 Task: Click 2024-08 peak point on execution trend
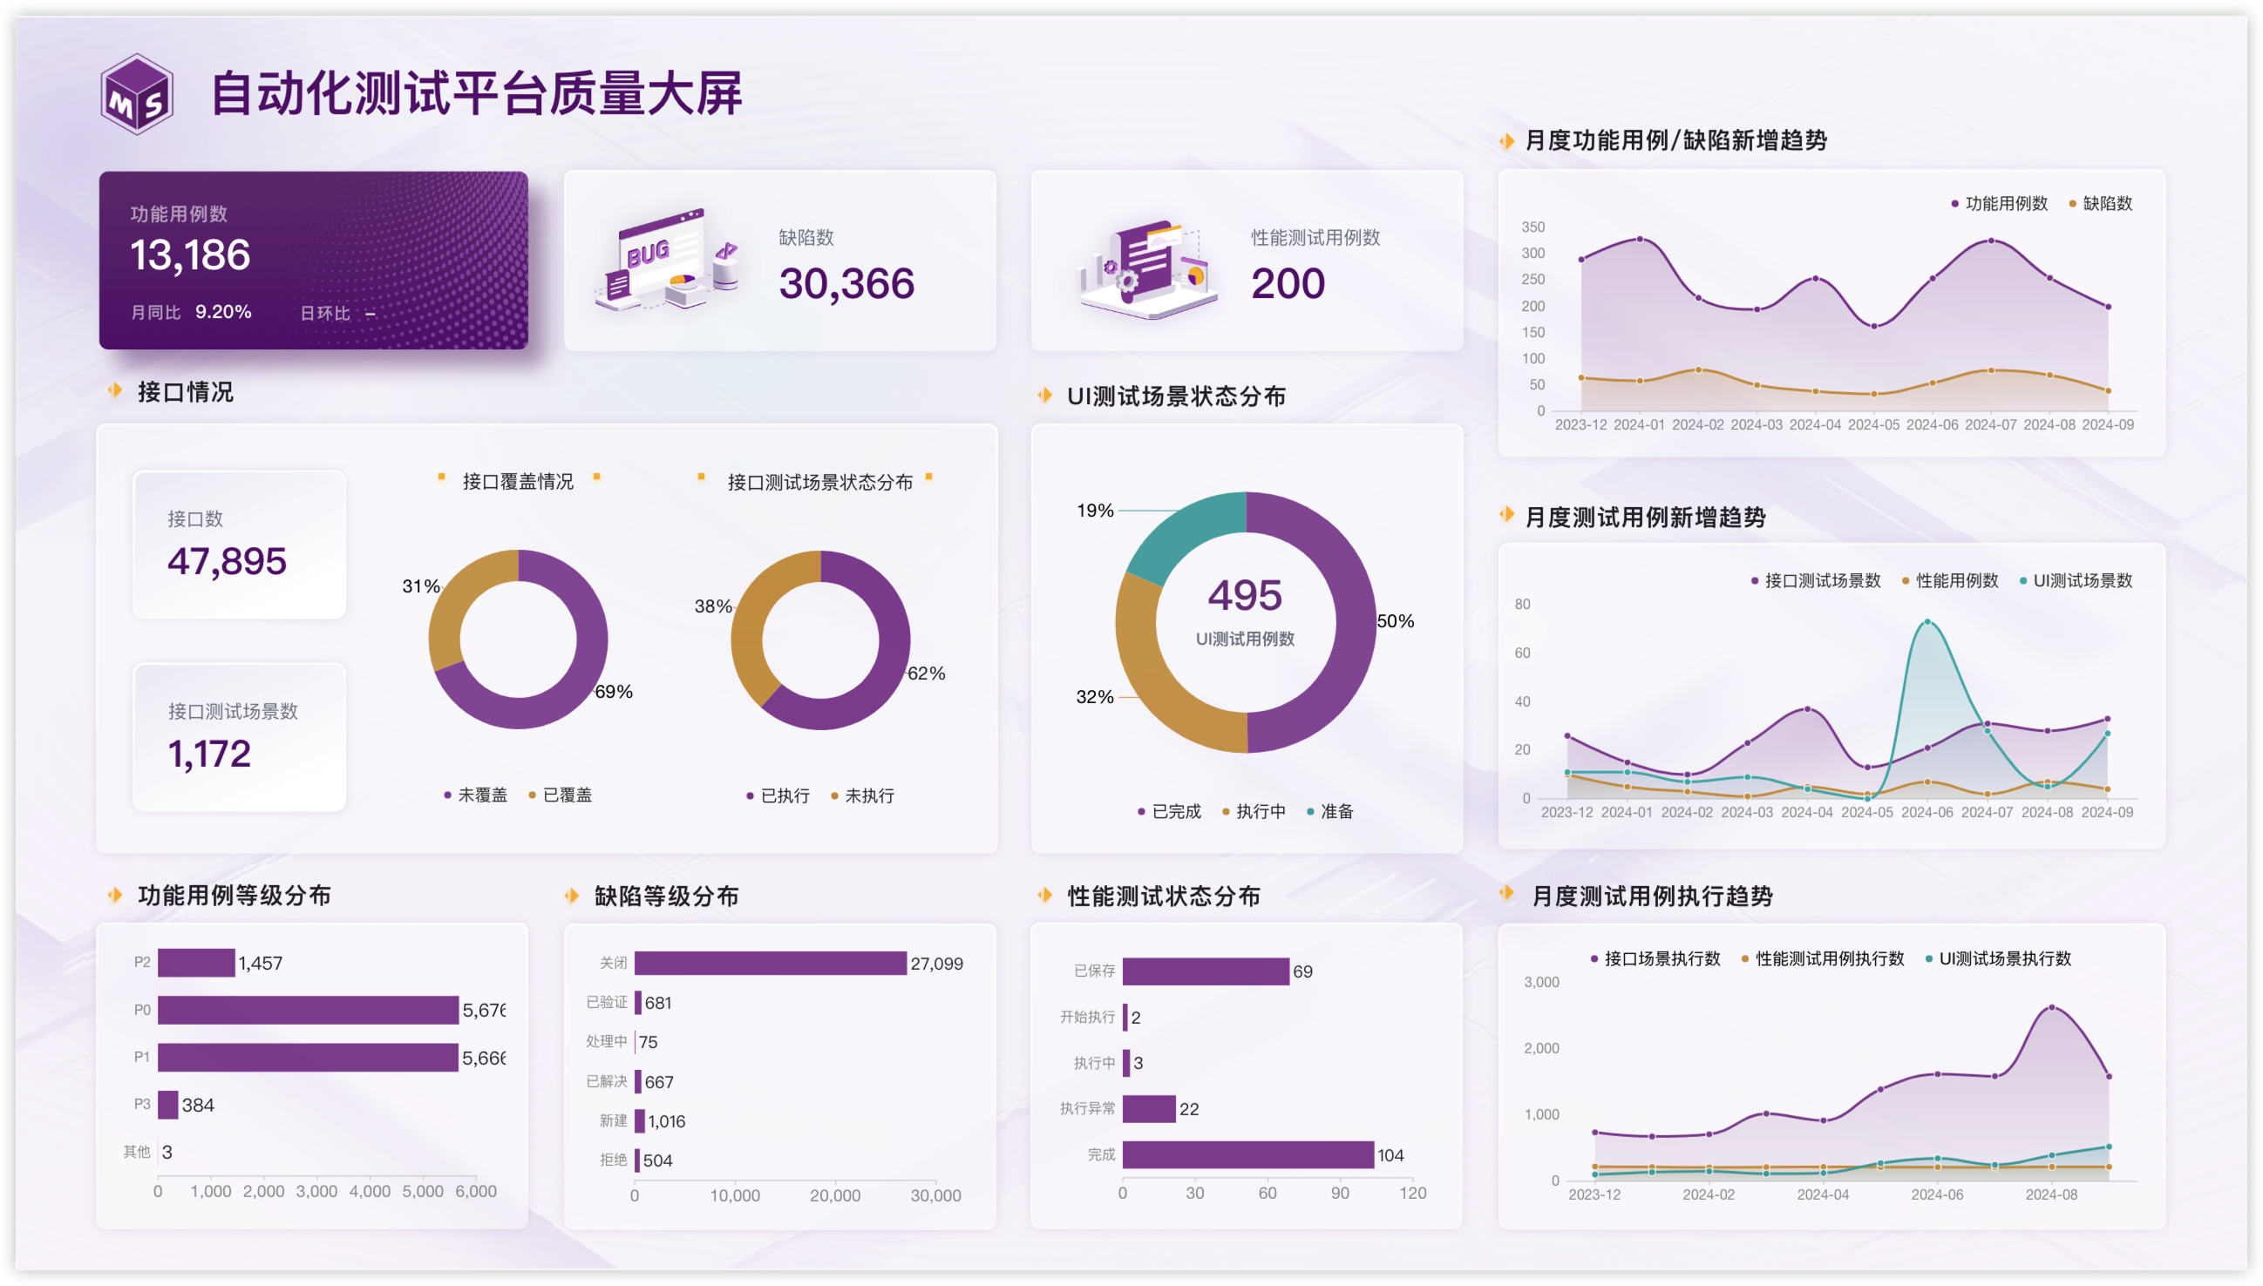tap(2051, 1007)
